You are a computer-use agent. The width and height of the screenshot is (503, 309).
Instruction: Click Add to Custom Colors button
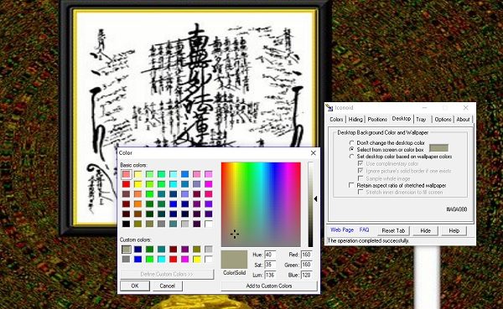tap(269, 286)
